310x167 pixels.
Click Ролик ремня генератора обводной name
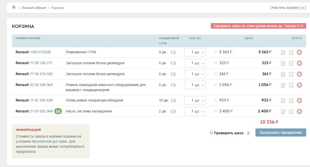click(94, 100)
